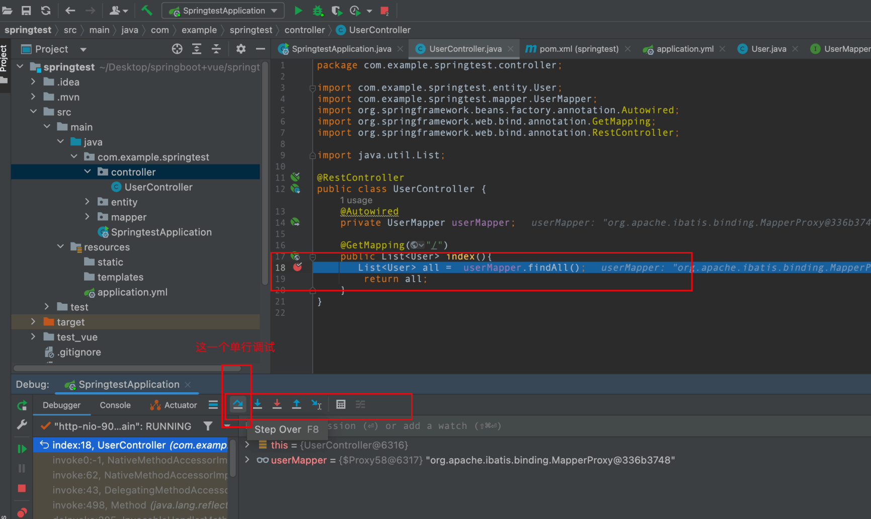The height and width of the screenshot is (519, 871).
Task: Toggle the breakpoint on line 18
Action: pos(298,267)
